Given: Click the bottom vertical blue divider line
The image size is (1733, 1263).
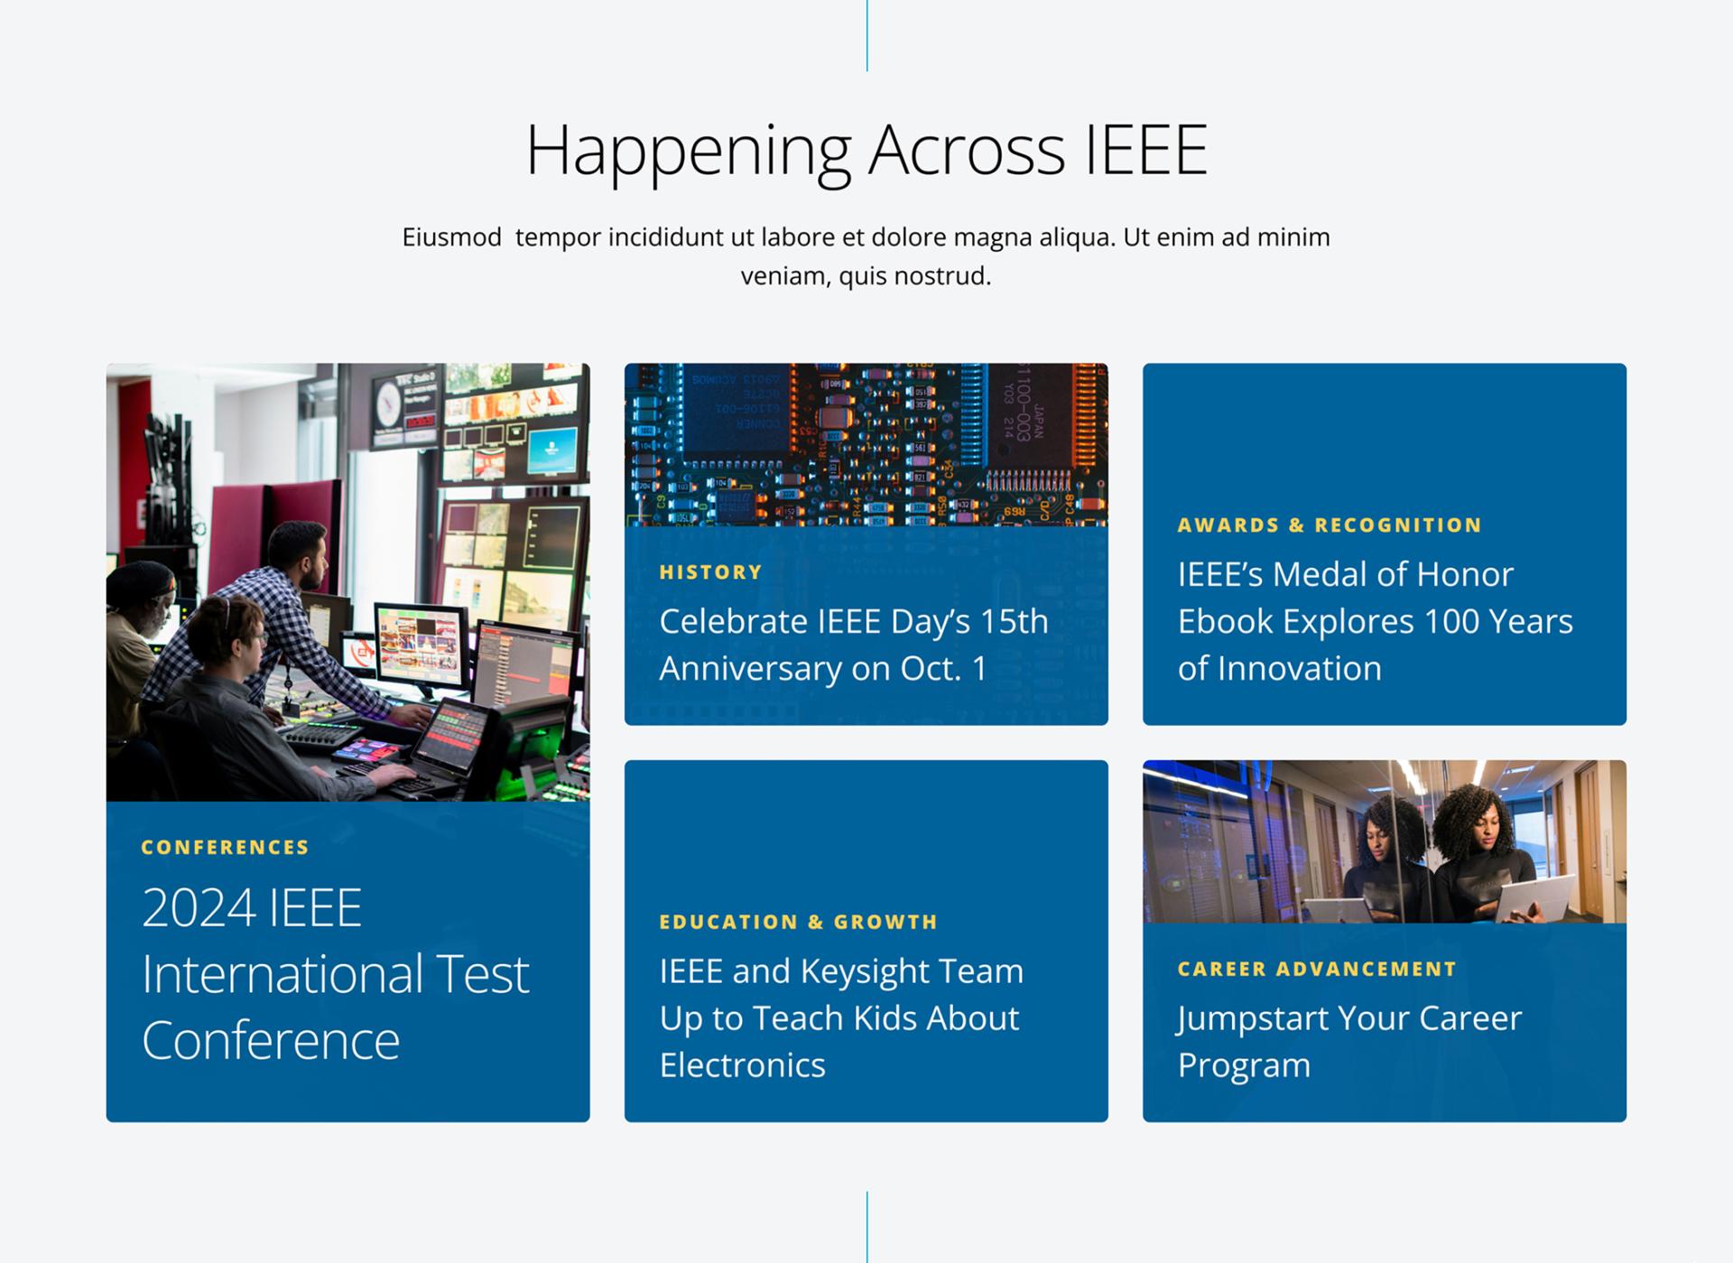Looking at the screenshot, I should pyautogui.click(x=866, y=1226).
